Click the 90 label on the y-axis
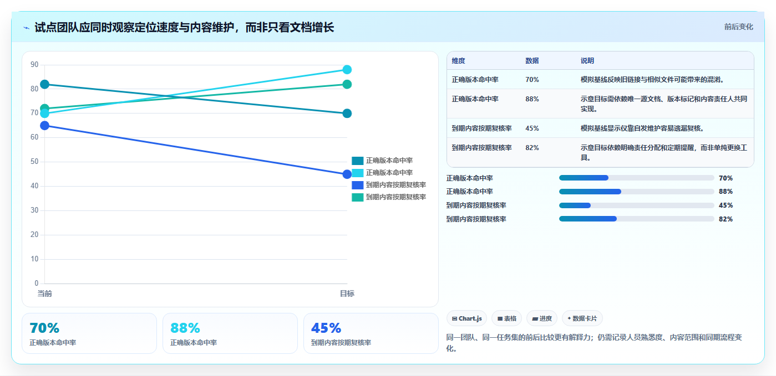 [34, 65]
